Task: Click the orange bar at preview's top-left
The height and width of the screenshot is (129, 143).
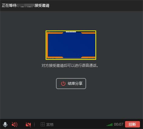Action: click(x=55, y=33)
